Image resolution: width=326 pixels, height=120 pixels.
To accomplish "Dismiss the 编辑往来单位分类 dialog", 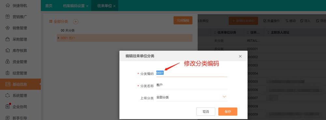I will click(x=240, y=56).
